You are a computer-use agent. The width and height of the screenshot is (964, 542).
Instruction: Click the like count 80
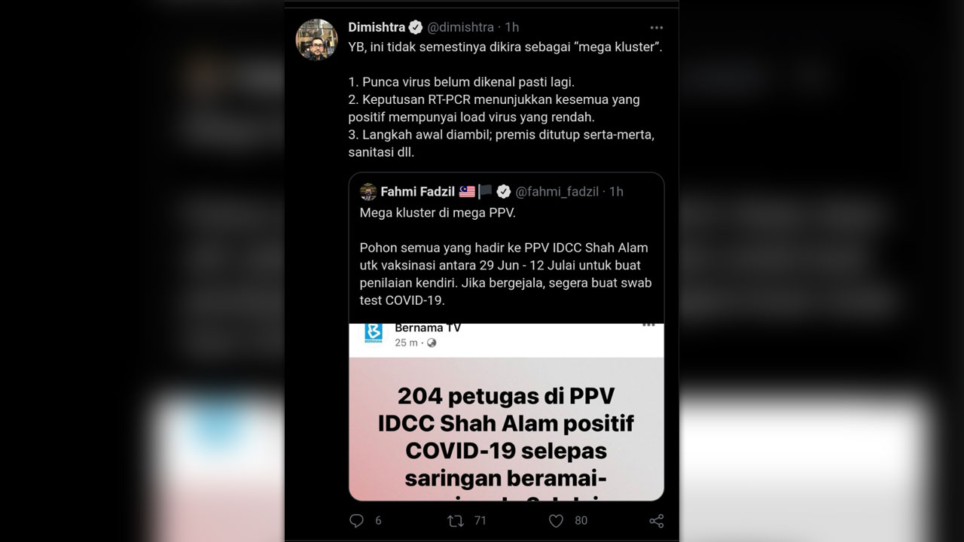[x=581, y=520]
